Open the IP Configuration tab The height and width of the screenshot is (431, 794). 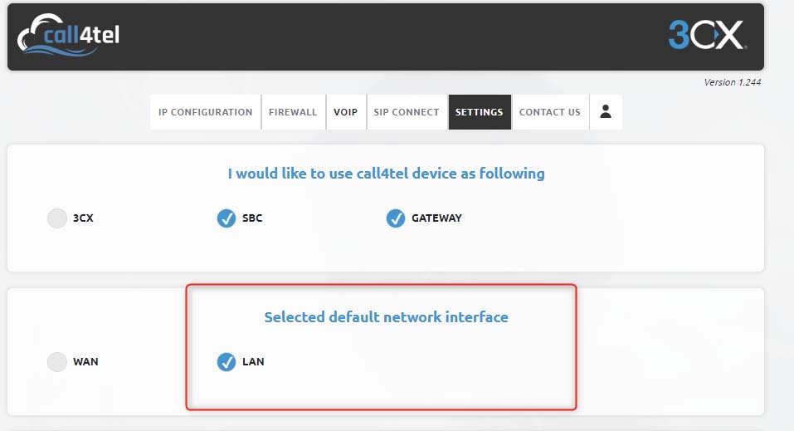click(206, 112)
